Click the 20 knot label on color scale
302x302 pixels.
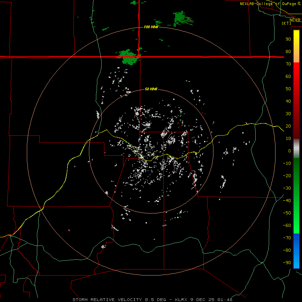tap(288, 126)
